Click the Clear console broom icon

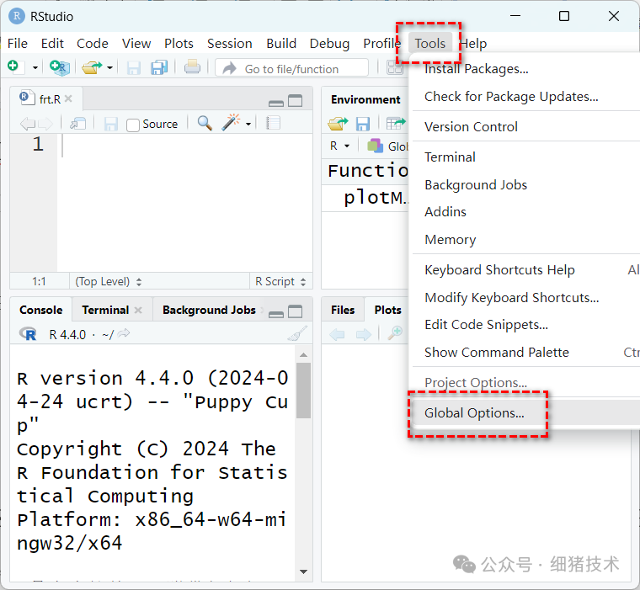coord(297,333)
